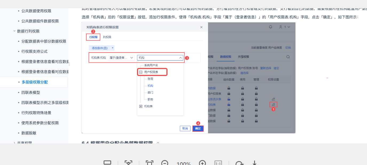Click the zoom in magnifier icon
Screen dimensions: 367x165
pos(202,163)
